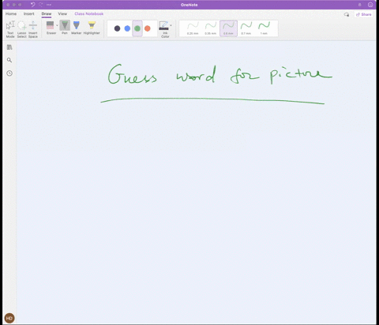This screenshot has width=379, height=325.
Task: Open the Insert ribbon tab
Action: click(29, 13)
